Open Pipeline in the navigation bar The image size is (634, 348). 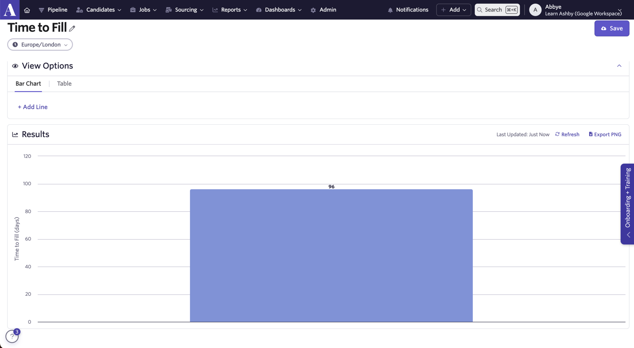(x=53, y=10)
